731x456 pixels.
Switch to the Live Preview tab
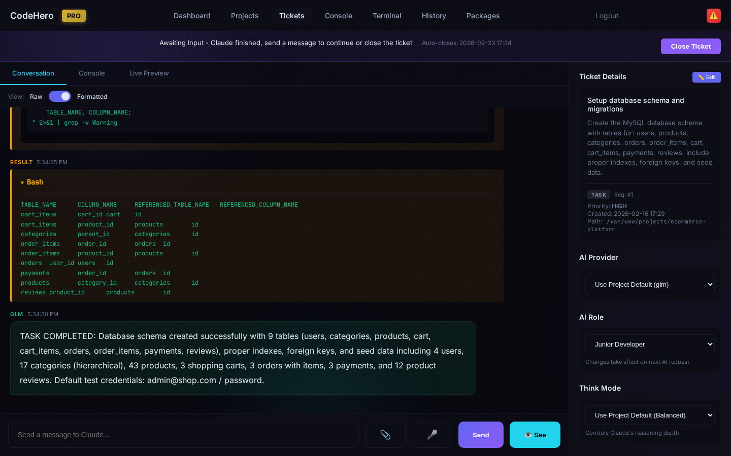pyautogui.click(x=149, y=73)
